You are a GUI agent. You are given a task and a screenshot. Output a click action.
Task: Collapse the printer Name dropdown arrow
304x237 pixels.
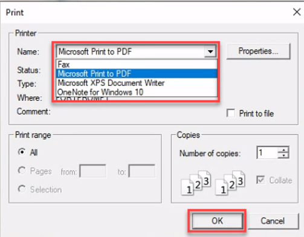(x=210, y=51)
